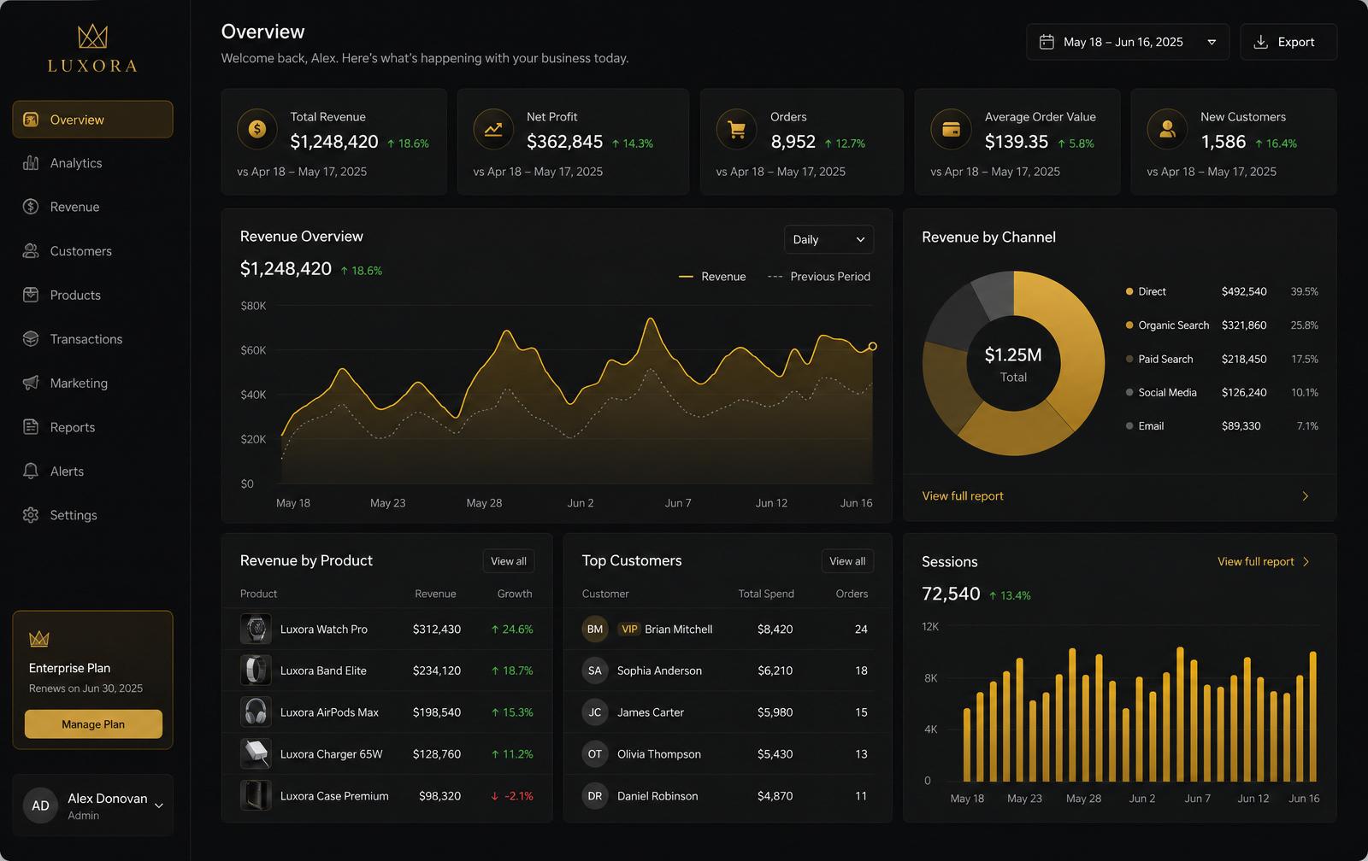The image size is (1368, 861).
Task: Click the Transactions stack icon
Action: (31, 339)
